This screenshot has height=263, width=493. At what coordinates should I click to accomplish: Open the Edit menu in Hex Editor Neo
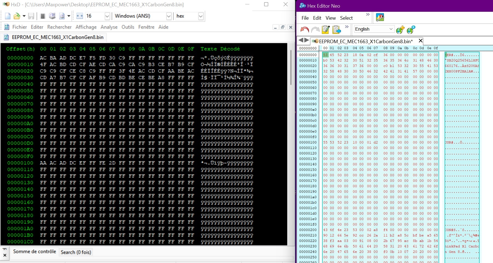click(317, 18)
